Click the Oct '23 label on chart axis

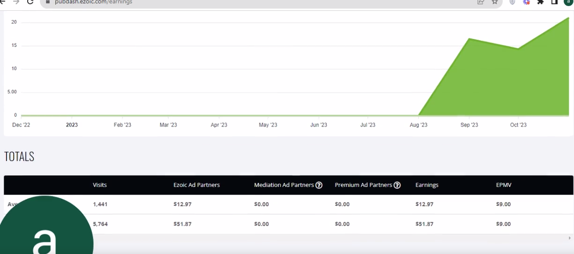click(518, 125)
